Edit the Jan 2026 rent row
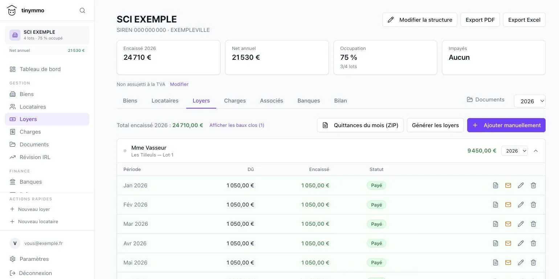The height and width of the screenshot is (279, 559). (x=521, y=186)
